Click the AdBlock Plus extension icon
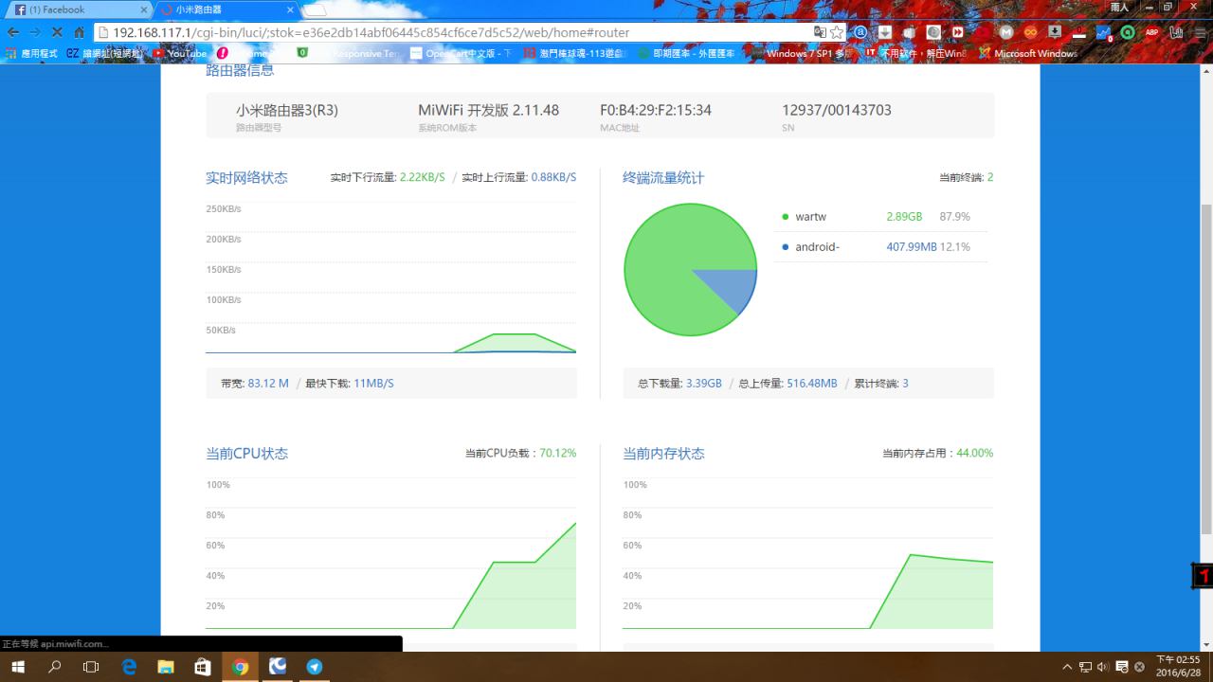 [1151, 32]
